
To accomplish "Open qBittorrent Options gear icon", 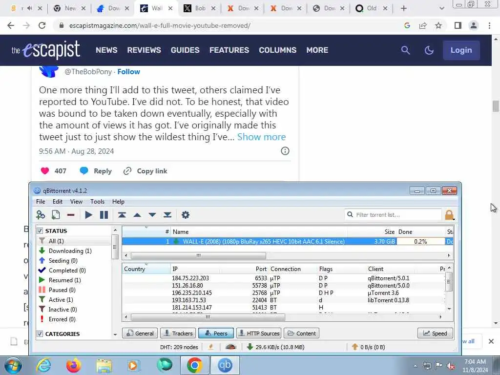I will coord(185,215).
